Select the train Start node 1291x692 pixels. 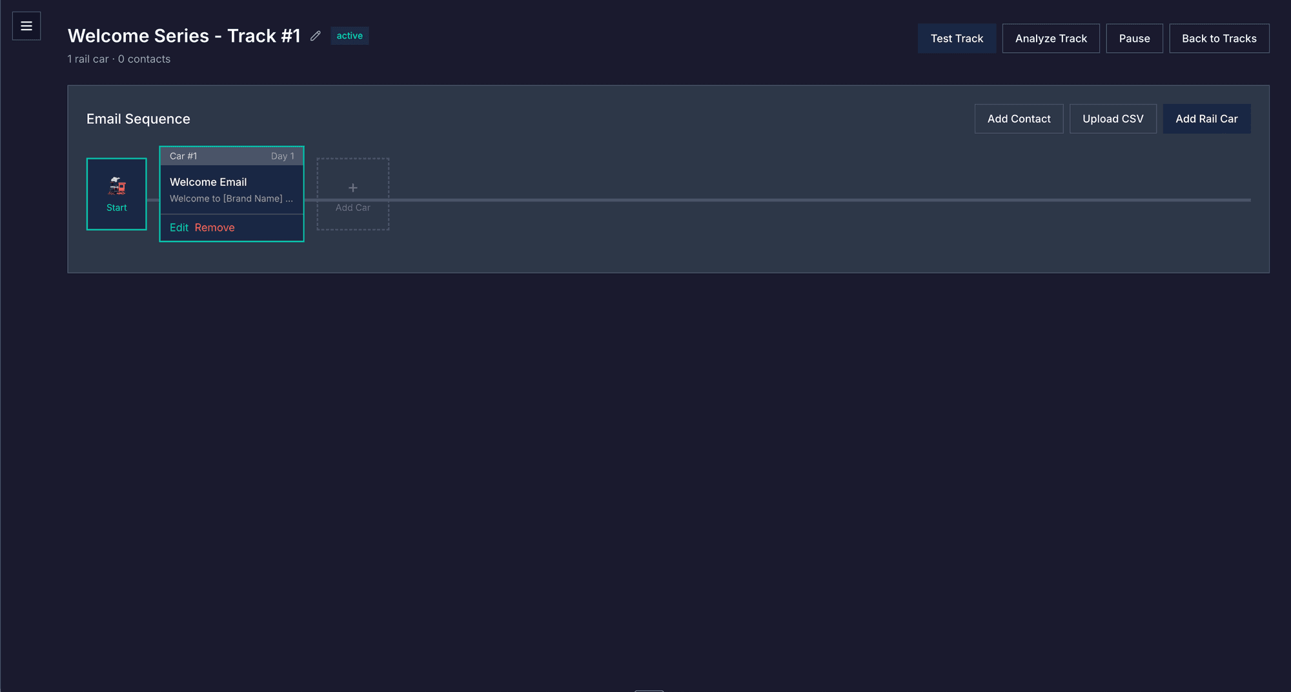click(116, 194)
